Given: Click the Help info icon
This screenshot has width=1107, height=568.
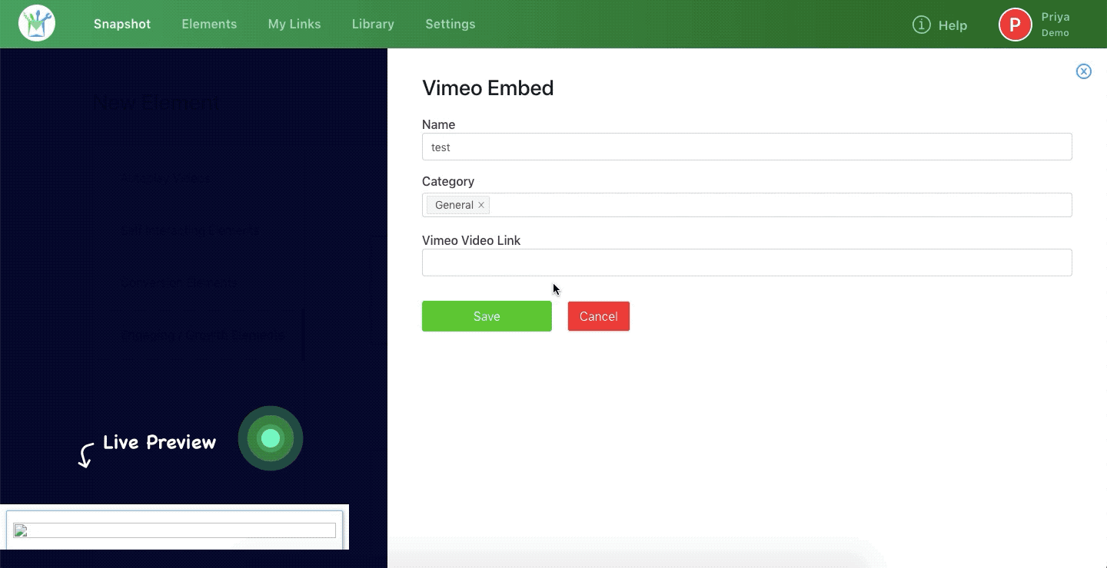Looking at the screenshot, I should tap(921, 25).
